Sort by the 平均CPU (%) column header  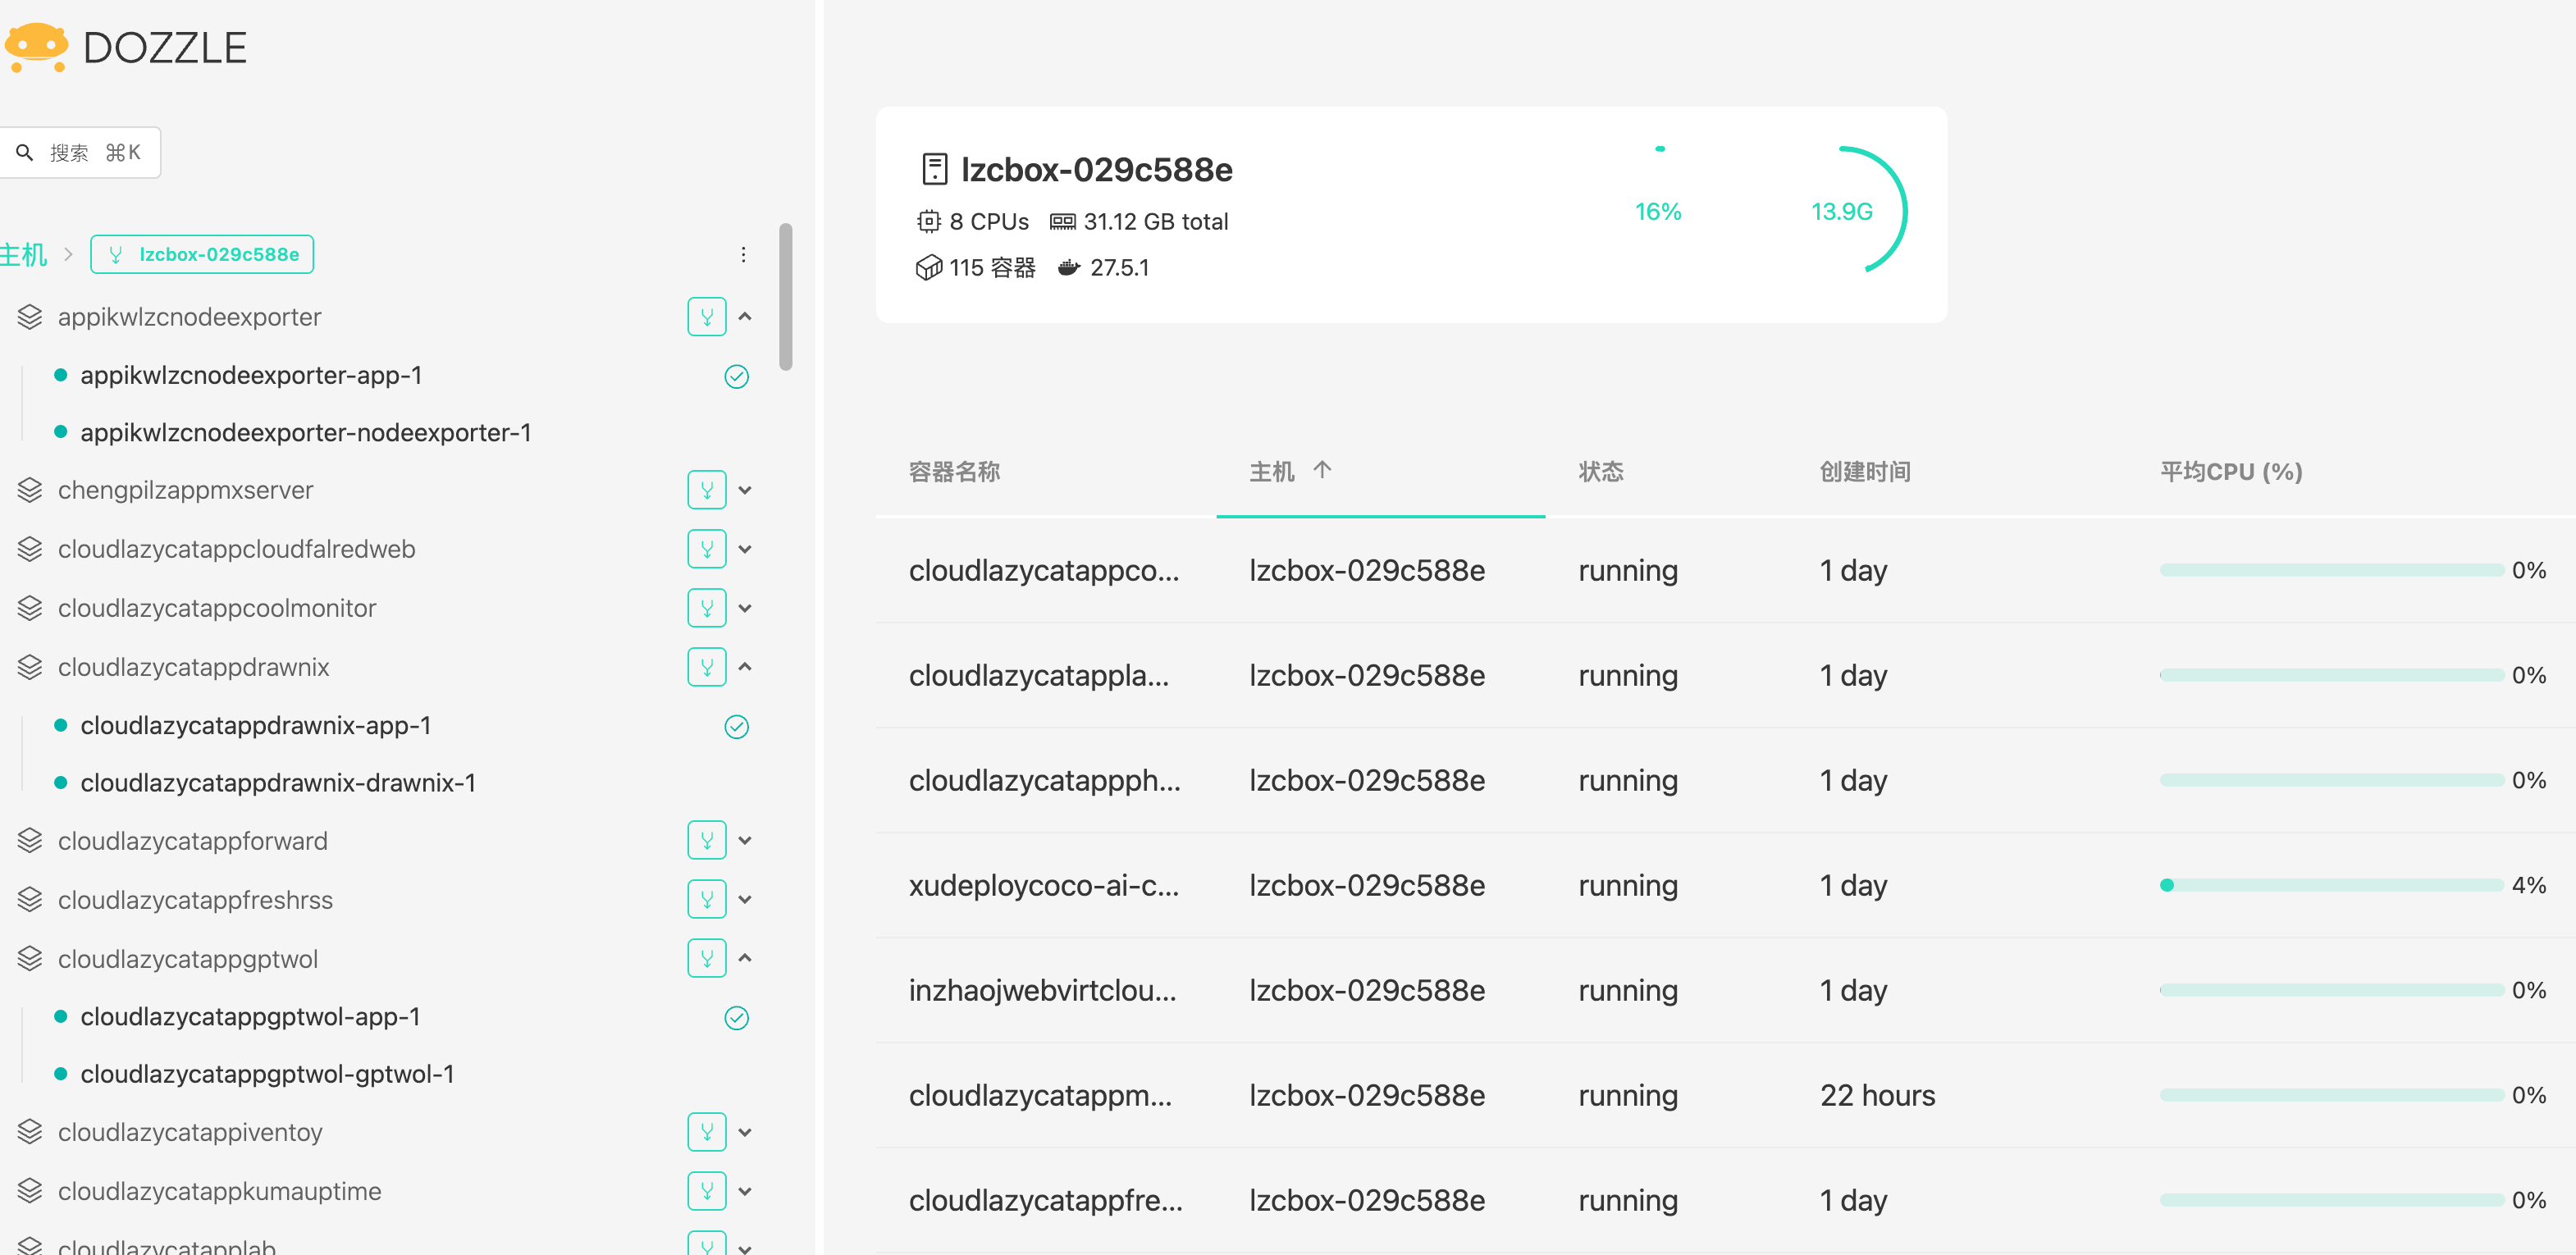coord(2230,471)
